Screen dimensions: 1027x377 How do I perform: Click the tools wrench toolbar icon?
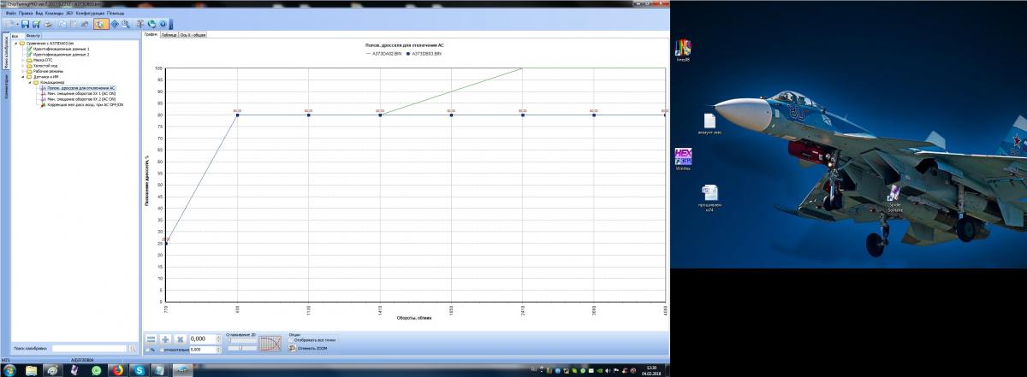[140, 24]
